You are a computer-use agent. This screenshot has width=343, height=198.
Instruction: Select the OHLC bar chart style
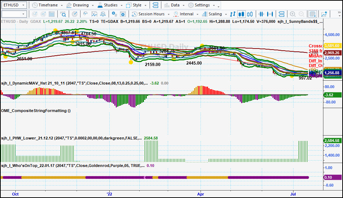[233, 14]
